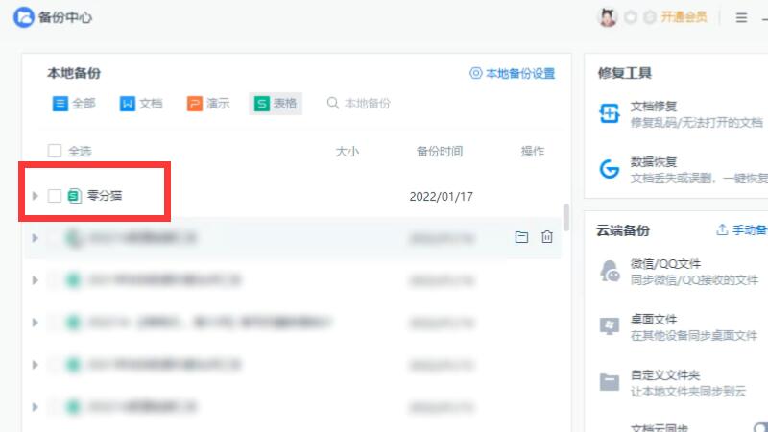
Task: Expand the second backup row arrow
Action: coord(36,237)
